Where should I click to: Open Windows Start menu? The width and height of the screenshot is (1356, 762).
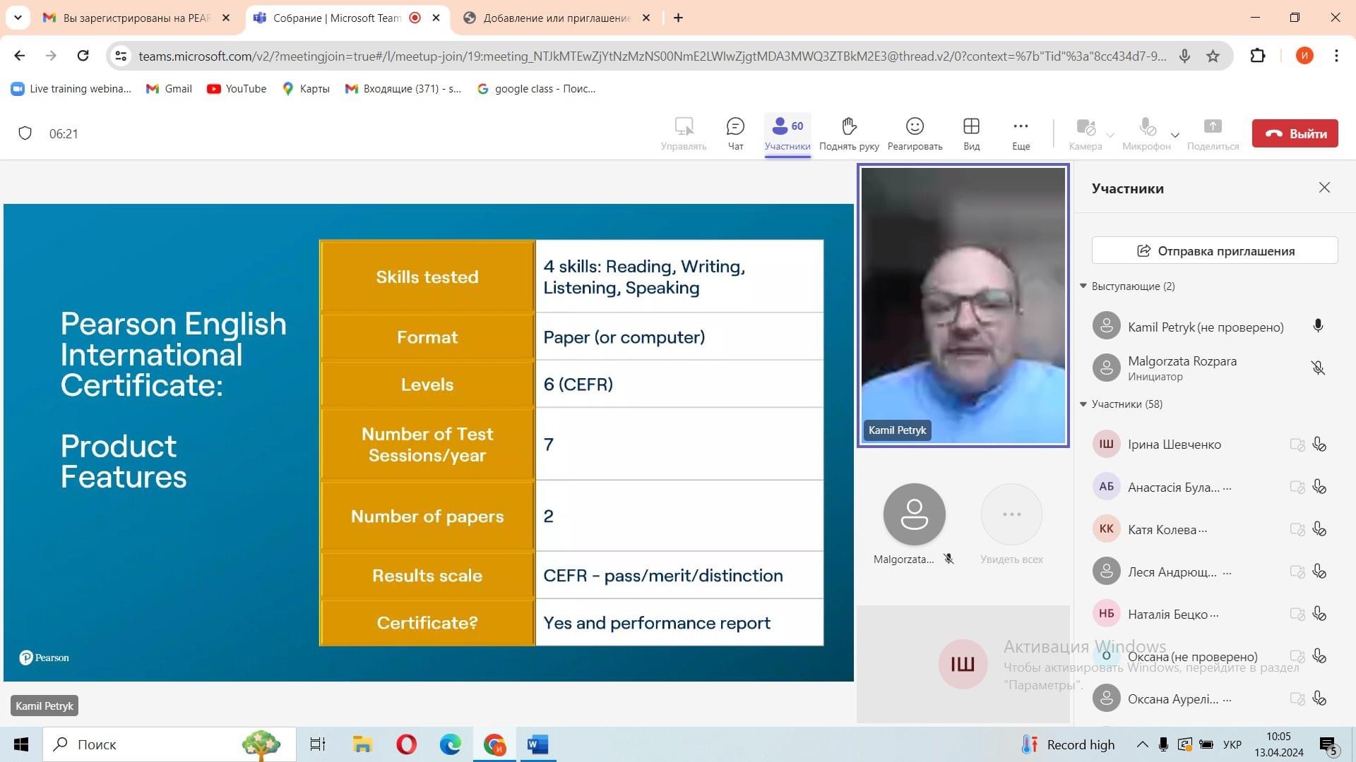[x=21, y=744]
